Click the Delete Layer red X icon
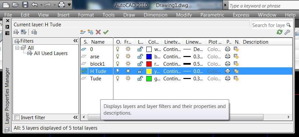Screen dimensions: 299x137 click(x=98, y=32)
